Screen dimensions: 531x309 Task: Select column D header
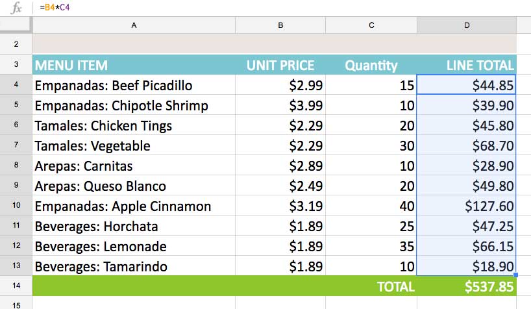click(467, 25)
